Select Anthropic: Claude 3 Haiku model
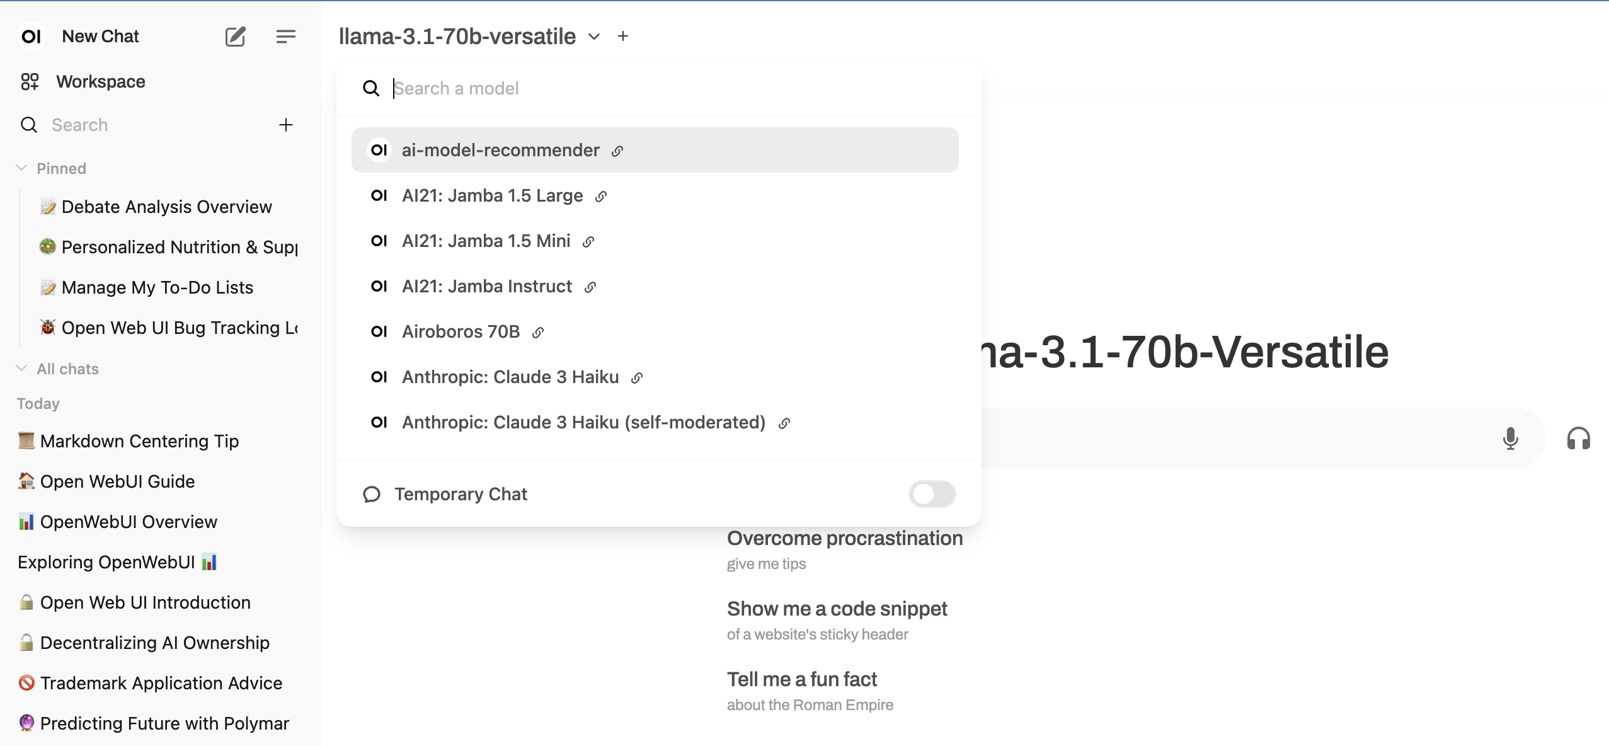The height and width of the screenshot is (746, 1609). click(x=655, y=377)
